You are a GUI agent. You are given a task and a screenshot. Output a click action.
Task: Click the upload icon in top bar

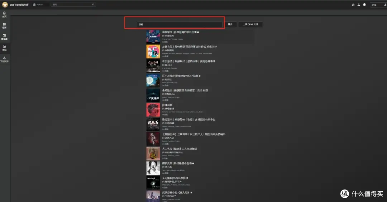[x=359, y=5]
